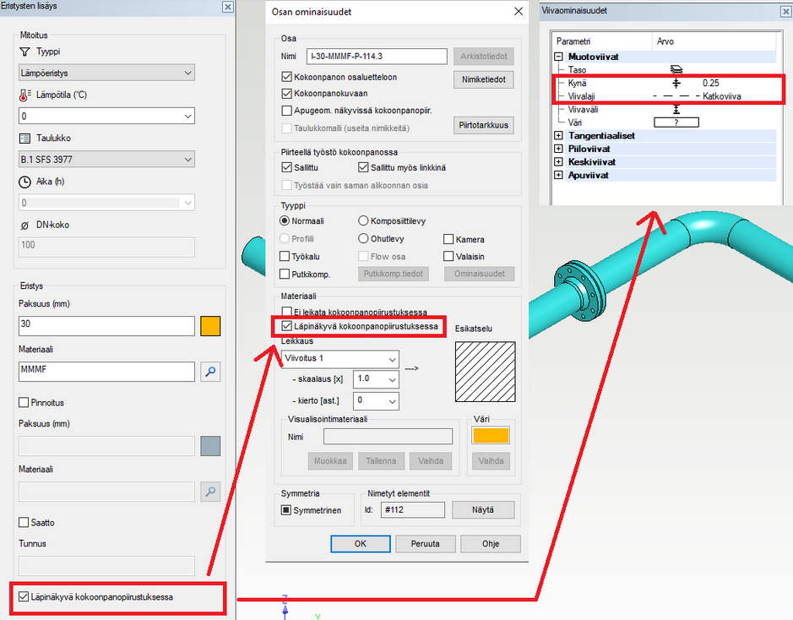Image resolution: width=793 pixels, height=620 pixels.
Task: Click the Id field showing #112
Action: [x=413, y=509]
